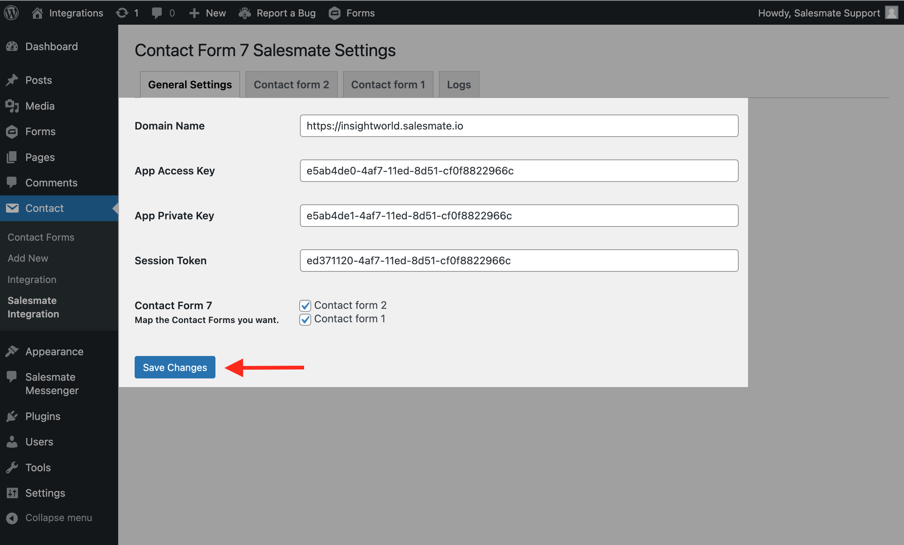Click the plus icon next to New

tap(194, 13)
